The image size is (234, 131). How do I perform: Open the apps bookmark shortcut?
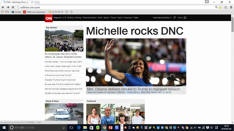pyautogui.click(x=5, y=12)
